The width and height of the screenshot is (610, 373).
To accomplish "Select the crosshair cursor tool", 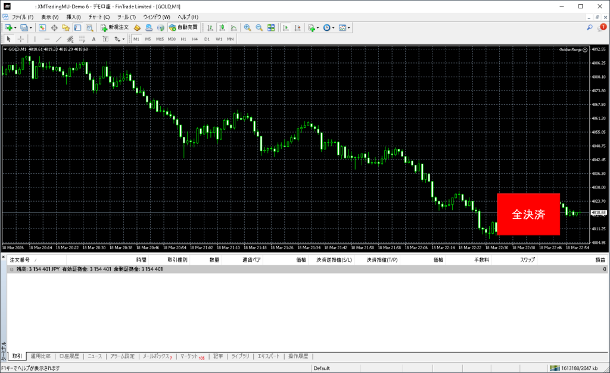I will 21,39.
